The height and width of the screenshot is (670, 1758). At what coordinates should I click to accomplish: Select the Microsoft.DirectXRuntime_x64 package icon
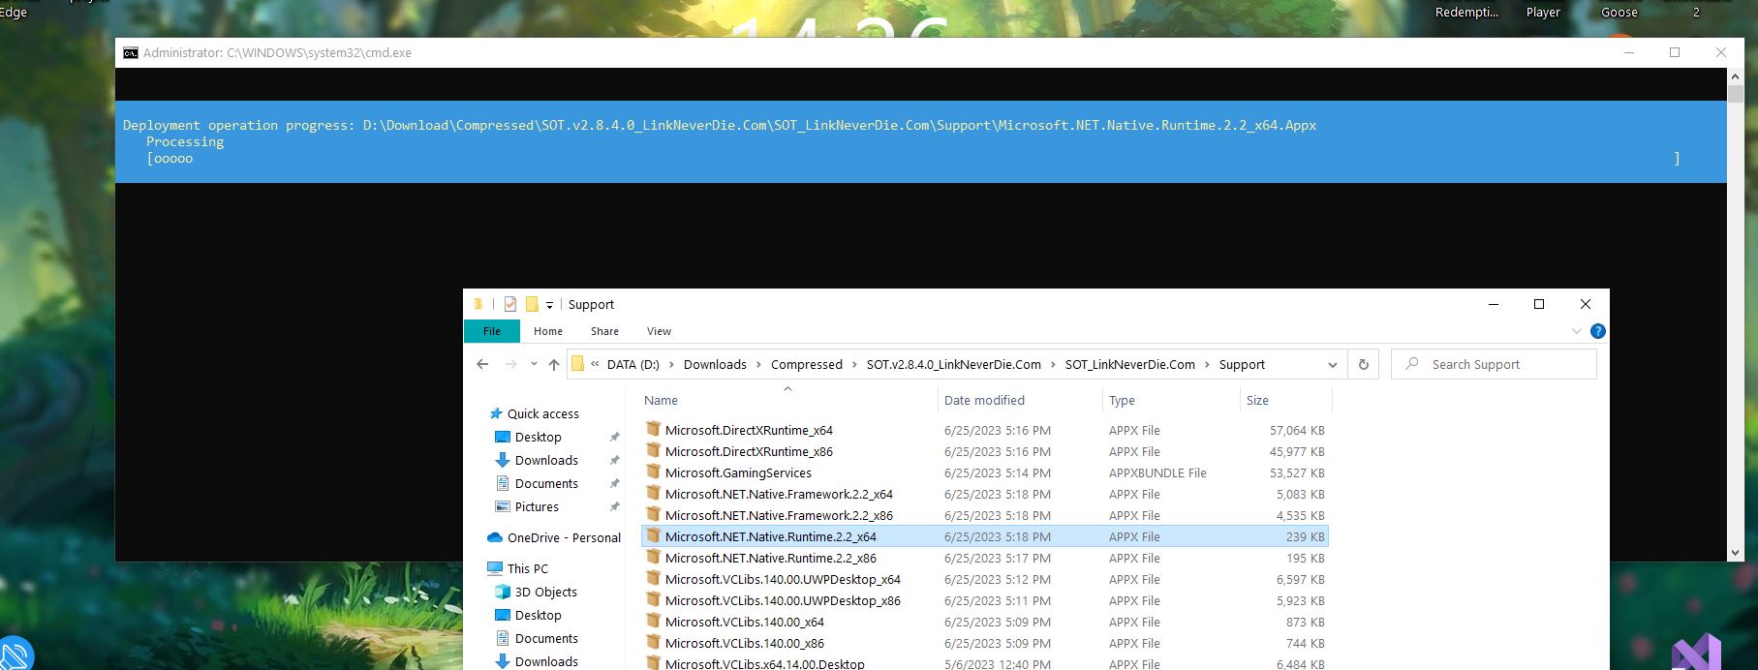point(654,429)
